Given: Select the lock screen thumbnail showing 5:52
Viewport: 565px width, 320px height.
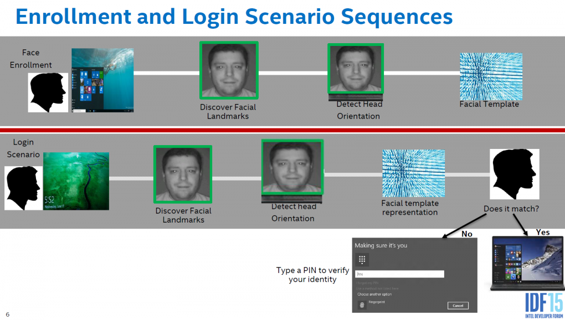Looking at the screenshot, I should pyautogui.click(x=76, y=181).
